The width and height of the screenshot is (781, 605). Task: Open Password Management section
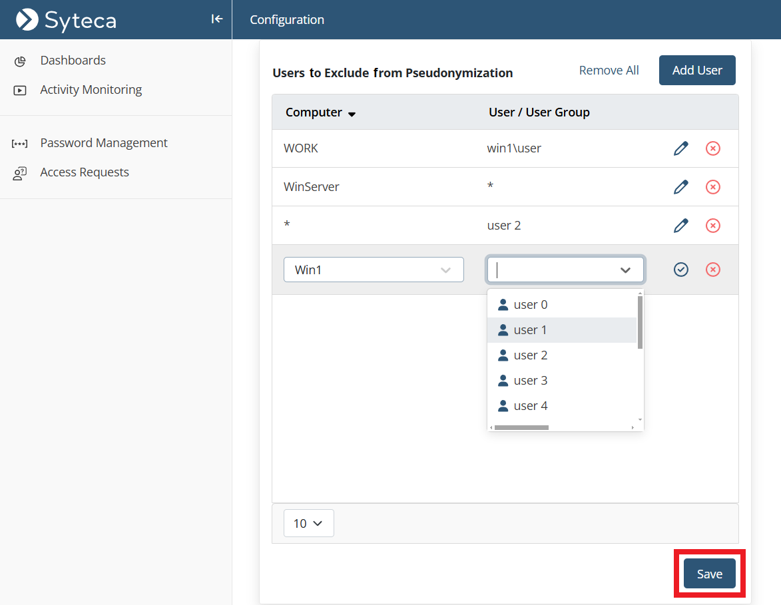point(103,143)
